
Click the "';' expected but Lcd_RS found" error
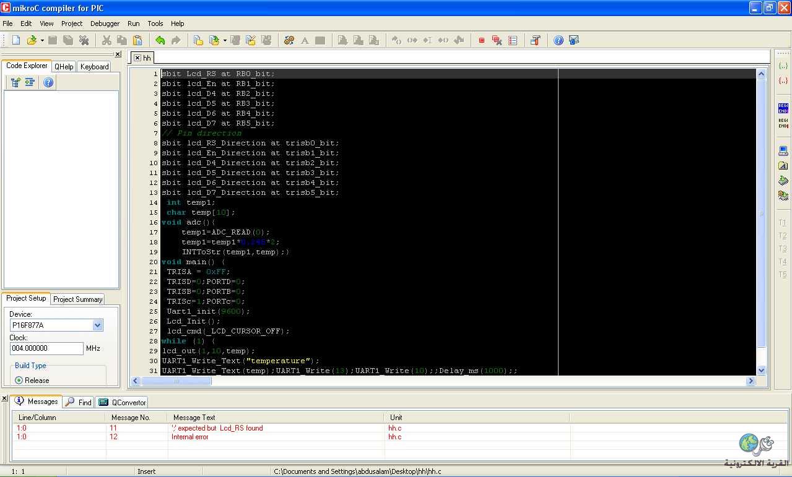[217, 428]
